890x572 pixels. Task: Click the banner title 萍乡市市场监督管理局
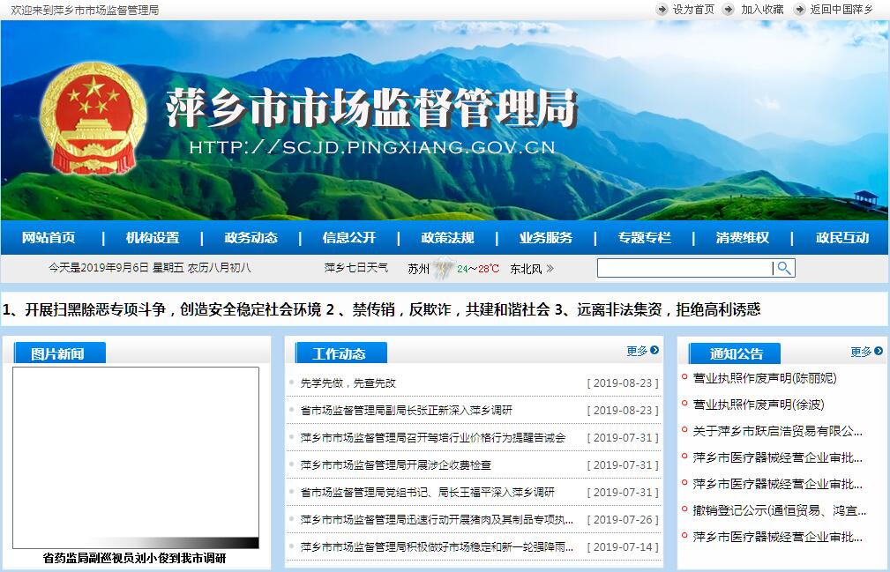(x=371, y=108)
